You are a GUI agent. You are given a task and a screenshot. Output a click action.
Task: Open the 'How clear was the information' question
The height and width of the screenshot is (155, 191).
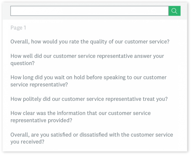[80, 117]
